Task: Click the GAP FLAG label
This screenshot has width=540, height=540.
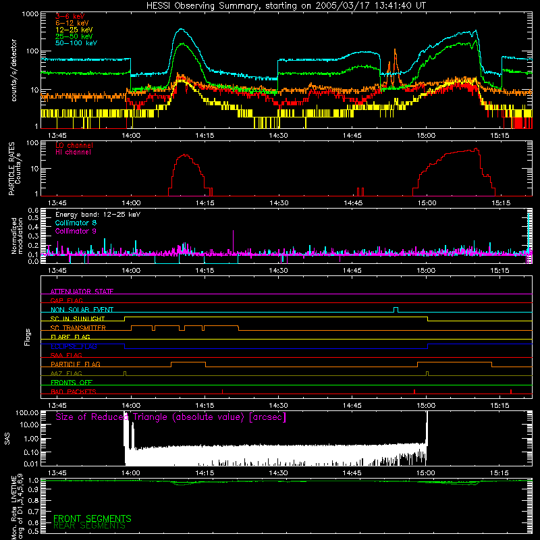Action: click(x=66, y=300)
